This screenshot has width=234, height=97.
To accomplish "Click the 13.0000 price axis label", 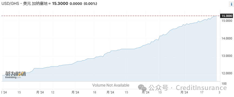I will 227,56.
